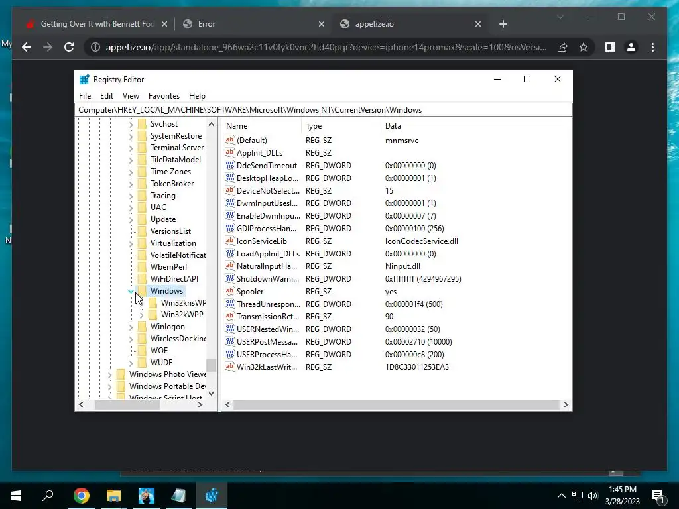Click the Win32kLastWrit... value icon

coord(230,367)
